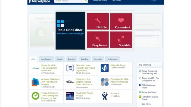The height and width of the screenshot is (107, 191).
Task: Open Gliffy Confluence Plugin link
Action: (149, 86)
